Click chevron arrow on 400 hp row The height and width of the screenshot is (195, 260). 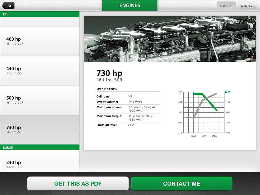76,41
